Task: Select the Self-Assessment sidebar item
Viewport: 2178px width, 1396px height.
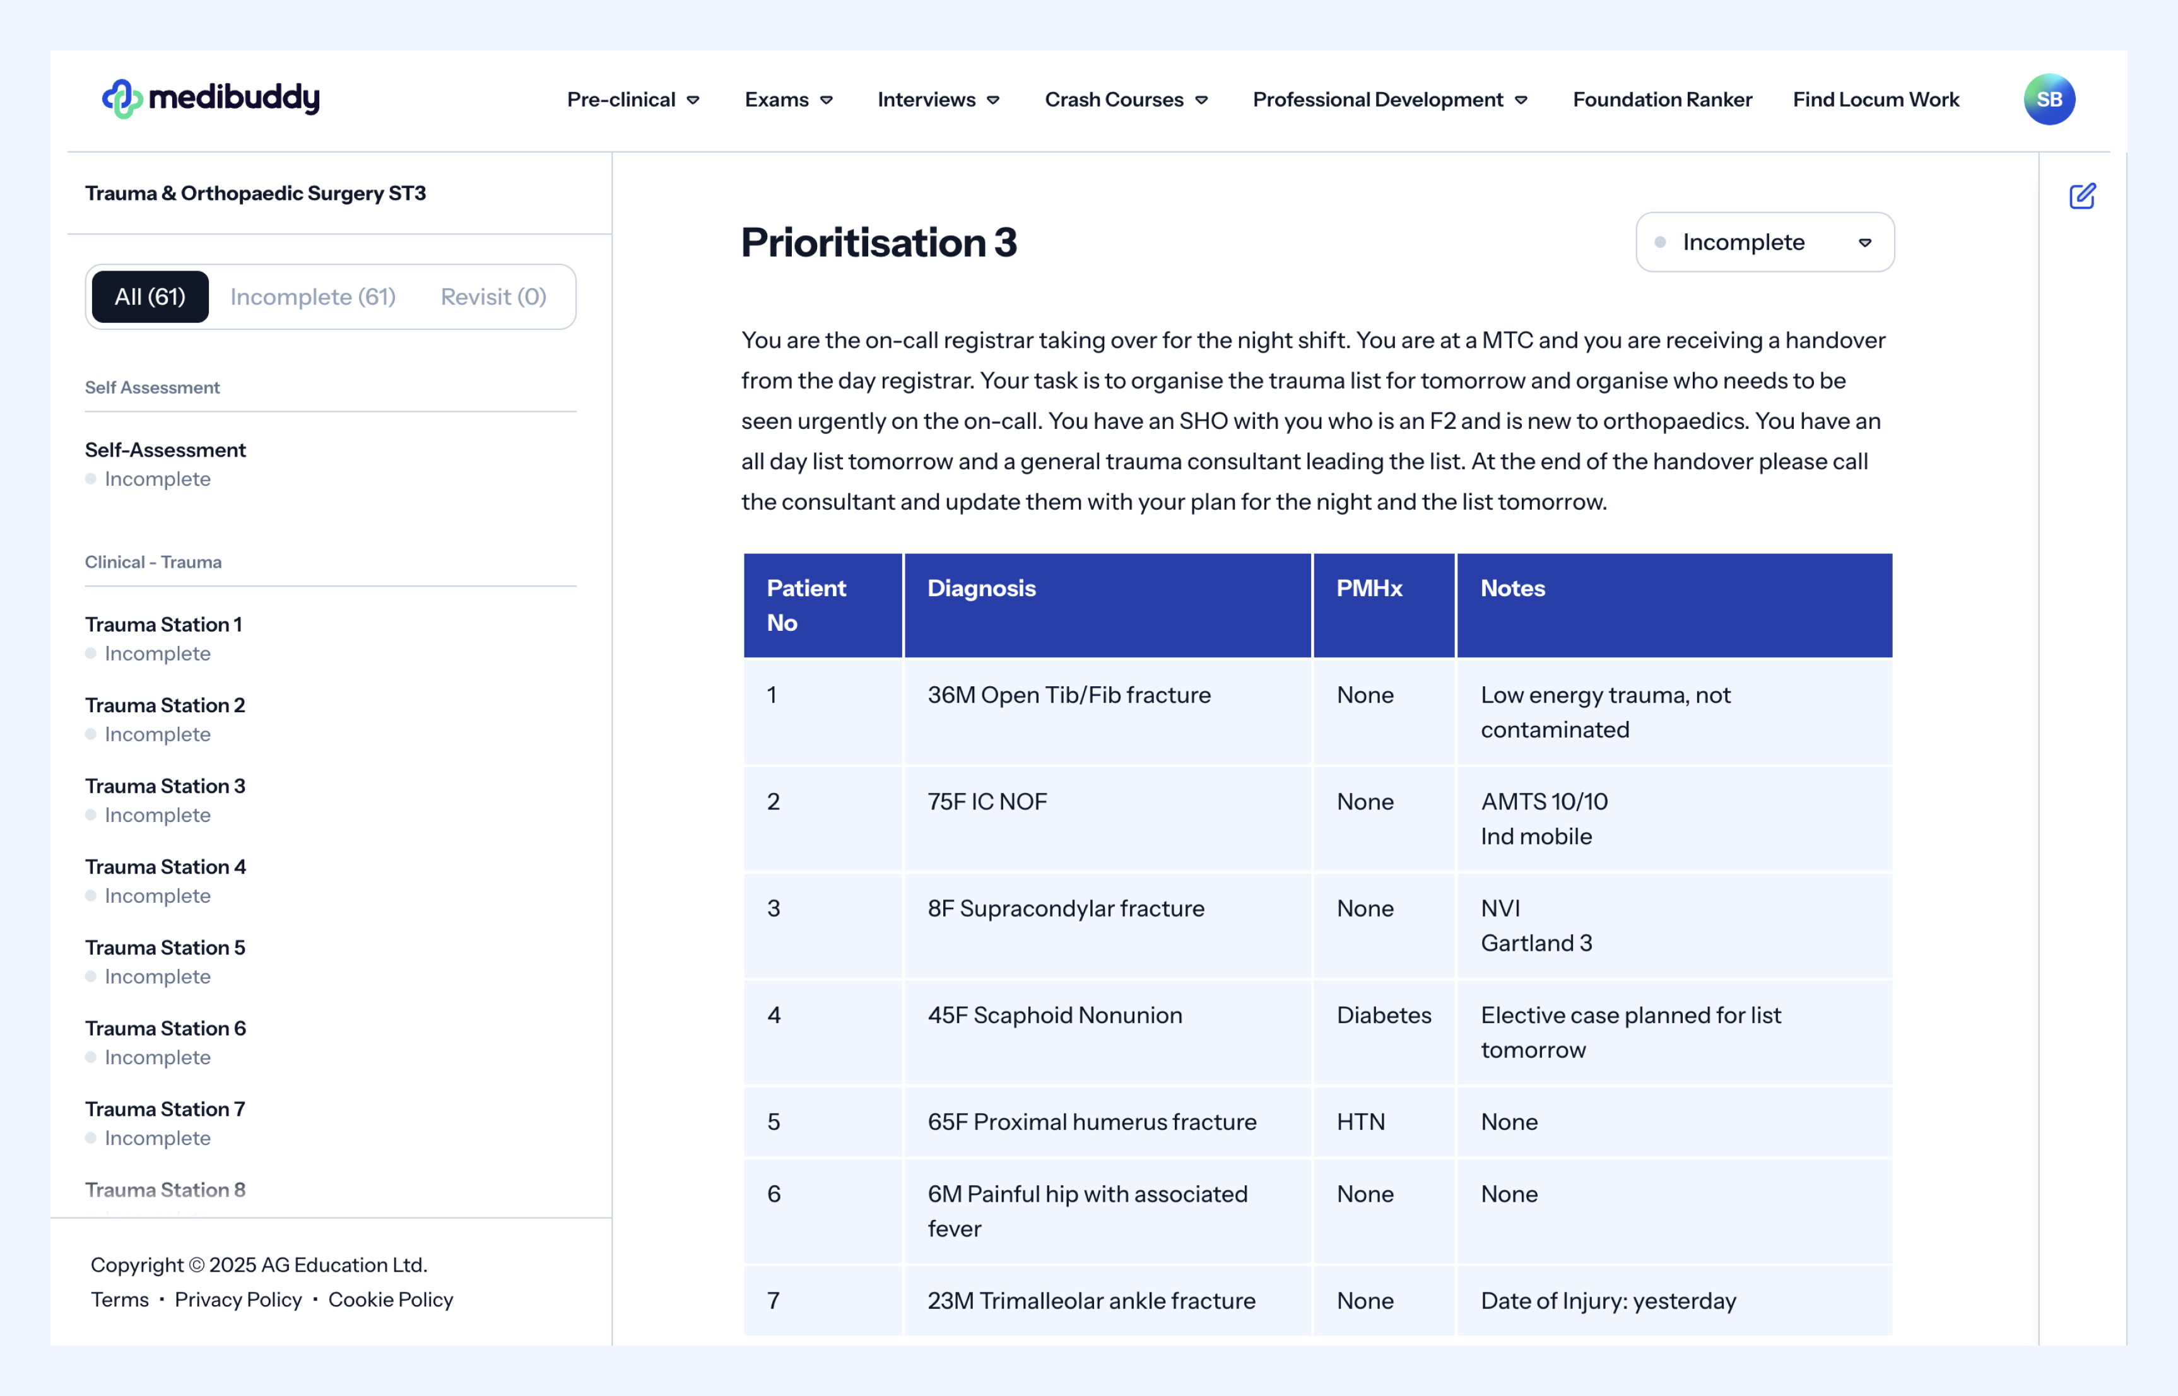Action: coord(165,450)
